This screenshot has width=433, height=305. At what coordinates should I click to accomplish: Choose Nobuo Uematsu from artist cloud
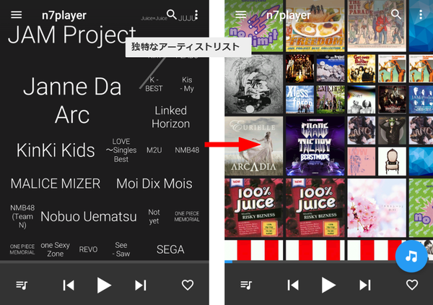point(88,217)
